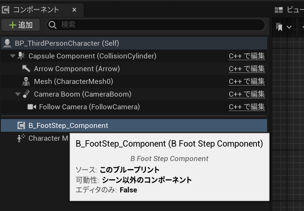Click the Arrow Component icon
This screenshot has width=304, height=211.
coord(26,69)
